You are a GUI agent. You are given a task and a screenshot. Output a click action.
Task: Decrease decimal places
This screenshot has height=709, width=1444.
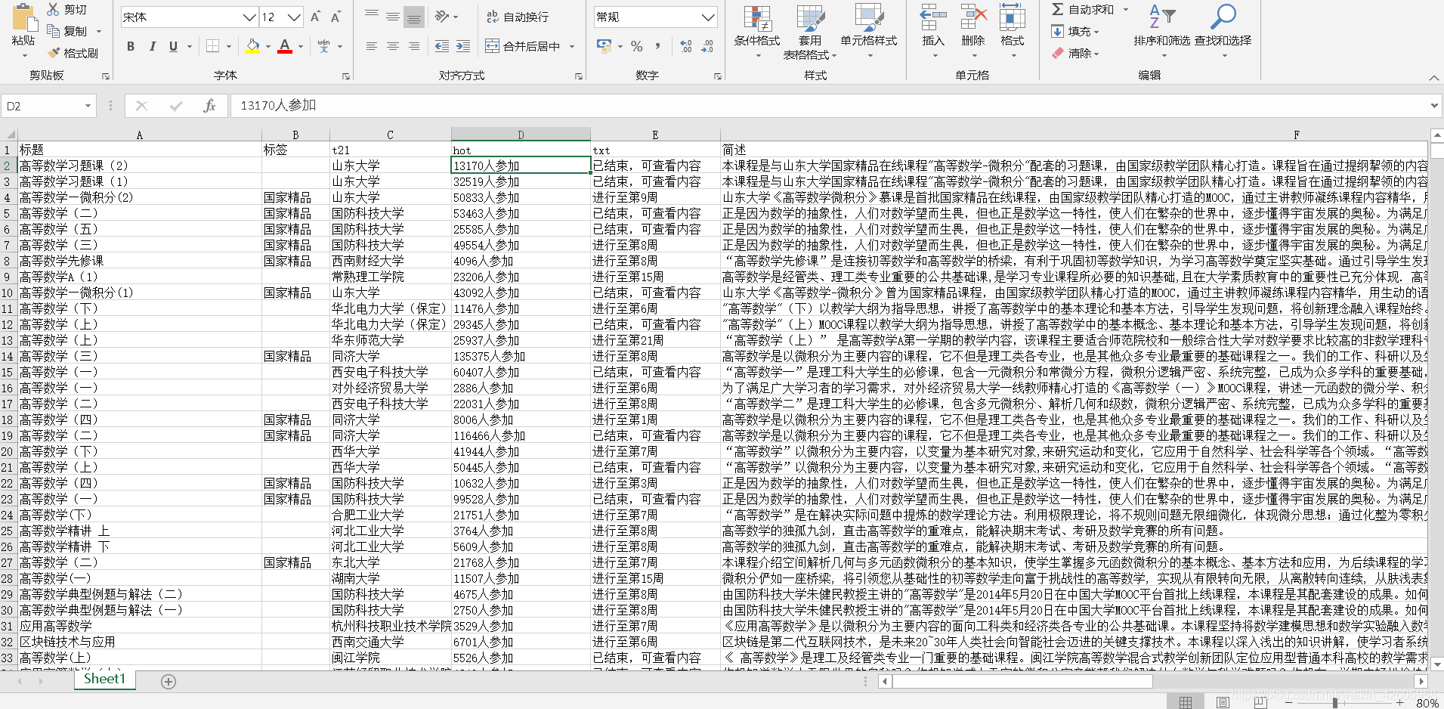(x=707, y=46)
